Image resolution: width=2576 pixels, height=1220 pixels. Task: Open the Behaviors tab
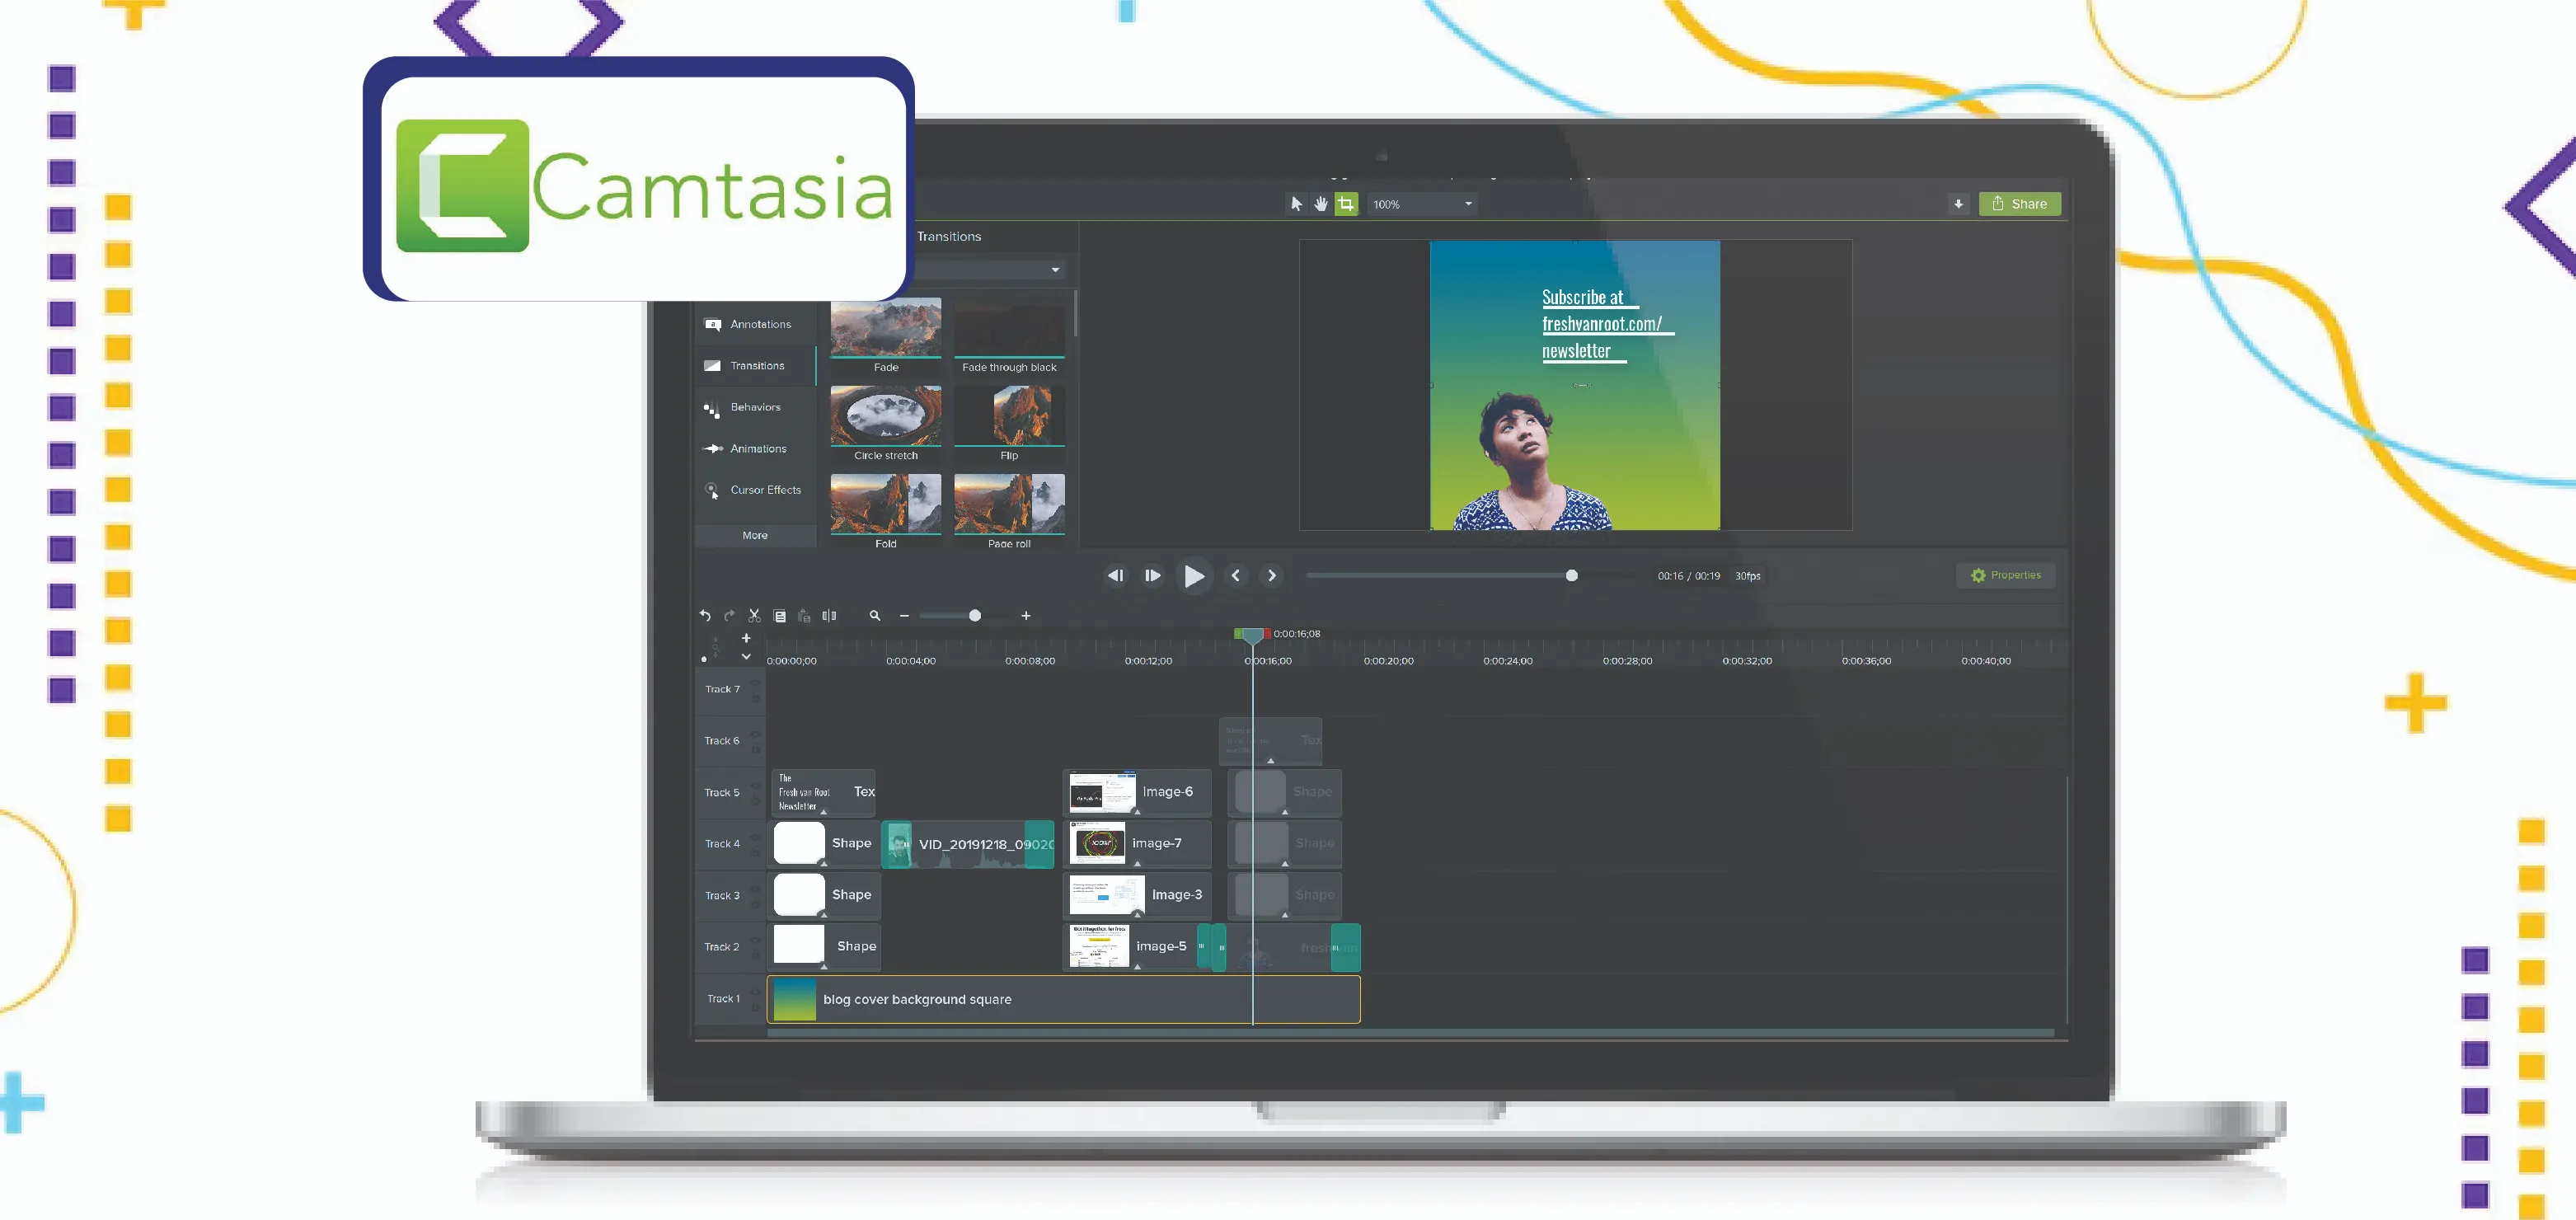(x=756, y=408)
